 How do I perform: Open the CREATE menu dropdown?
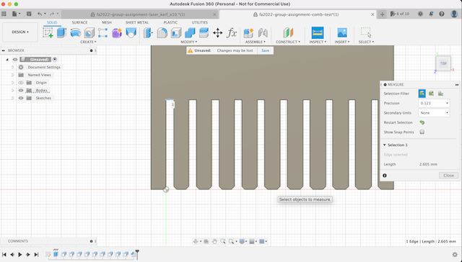[88, 42]
